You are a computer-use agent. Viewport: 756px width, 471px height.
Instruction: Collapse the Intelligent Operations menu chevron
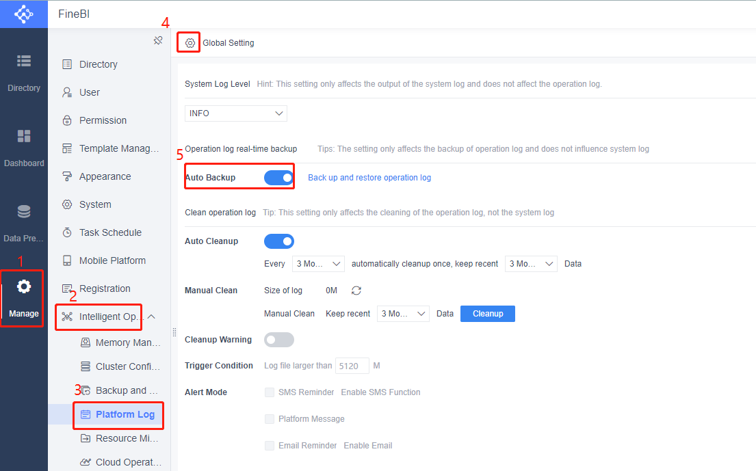click(152, 317)
